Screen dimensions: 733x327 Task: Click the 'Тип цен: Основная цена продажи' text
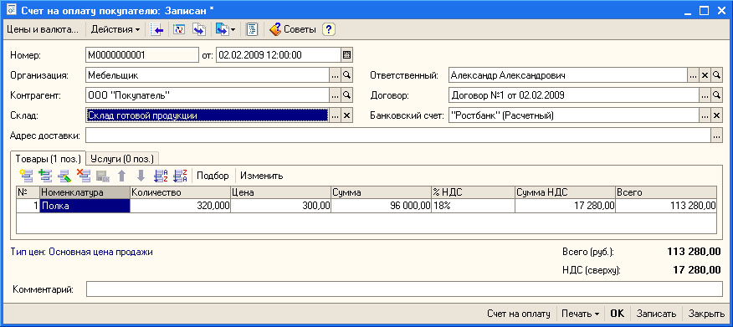point(82,252)
